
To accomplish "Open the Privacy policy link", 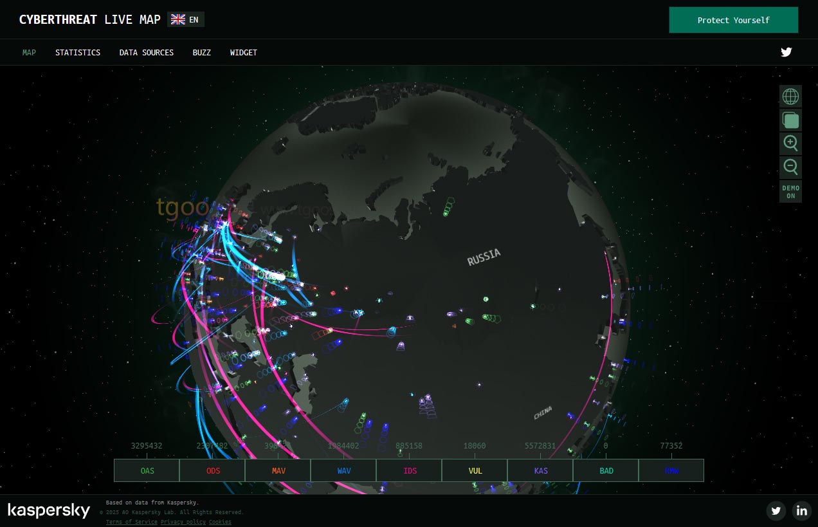I will 183,522.
